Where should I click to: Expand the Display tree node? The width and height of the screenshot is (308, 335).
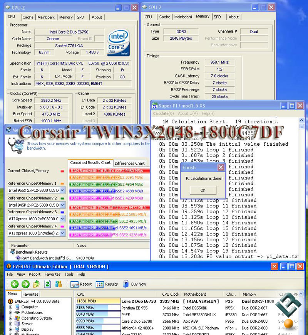click(x=10, y=330)
